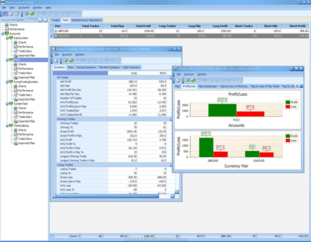Pin the Account Navigation panel

(40, 20)
